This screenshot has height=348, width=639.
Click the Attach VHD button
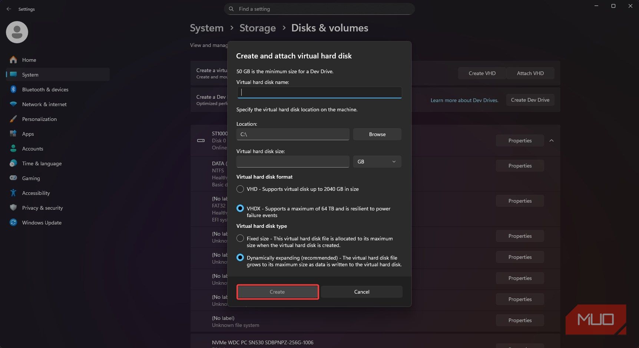(530, 73)
